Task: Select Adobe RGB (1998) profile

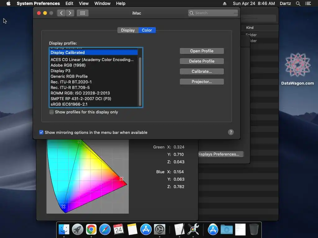Action: 93,65
